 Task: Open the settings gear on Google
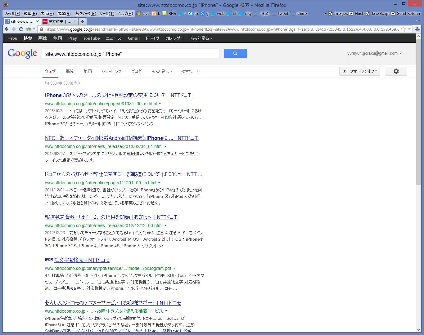coord(396,71)
